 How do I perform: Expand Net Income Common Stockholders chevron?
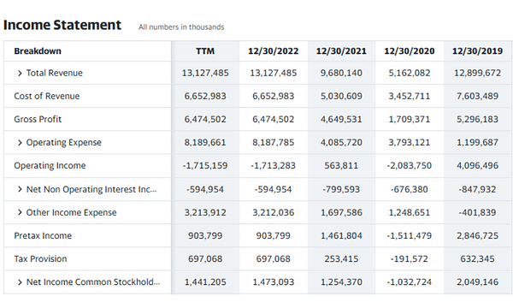click(20, 282)
